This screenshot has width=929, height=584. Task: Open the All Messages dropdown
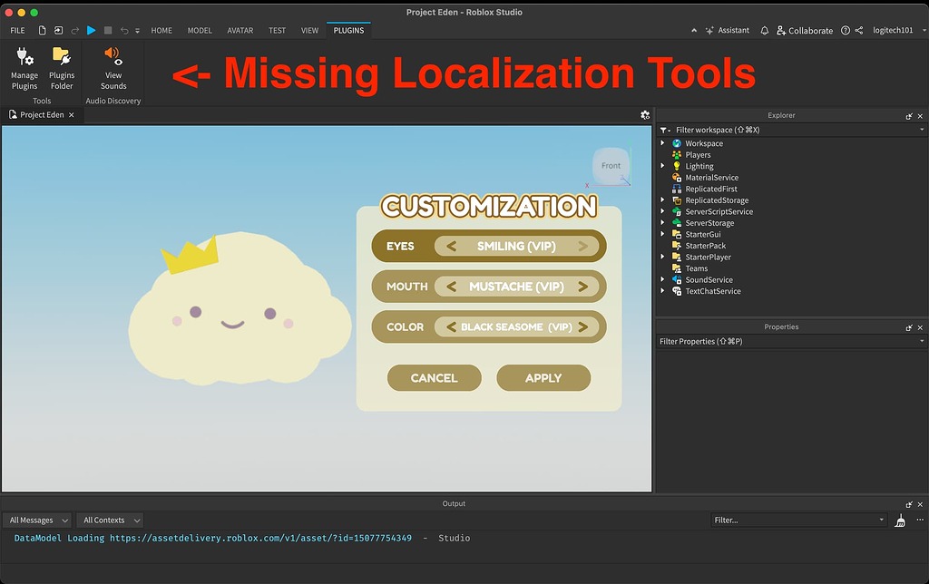(x=38, y=520)
